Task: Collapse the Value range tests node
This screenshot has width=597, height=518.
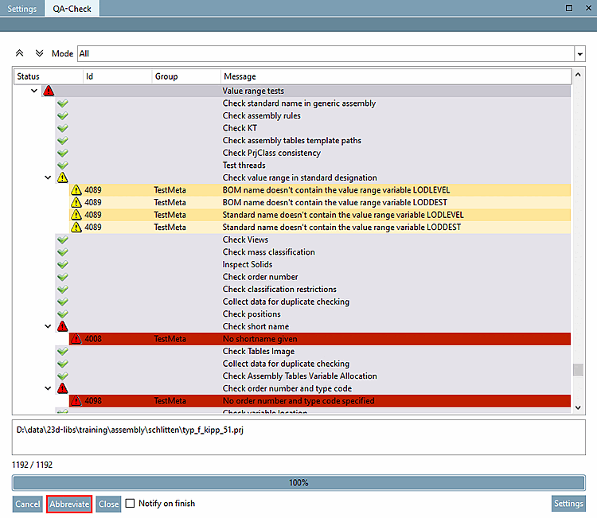Action: 34,91
